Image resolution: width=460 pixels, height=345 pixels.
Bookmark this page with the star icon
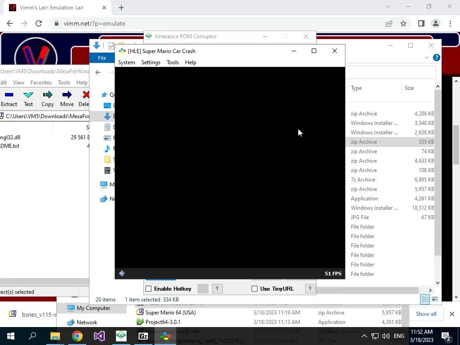(x=403, y=23)
